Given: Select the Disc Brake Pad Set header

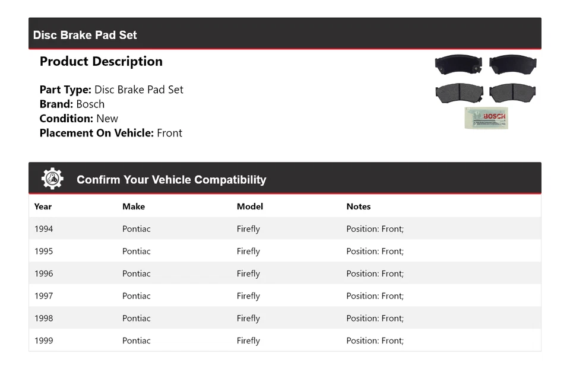Looking at the screenshot, I should [x=85, y=35].
